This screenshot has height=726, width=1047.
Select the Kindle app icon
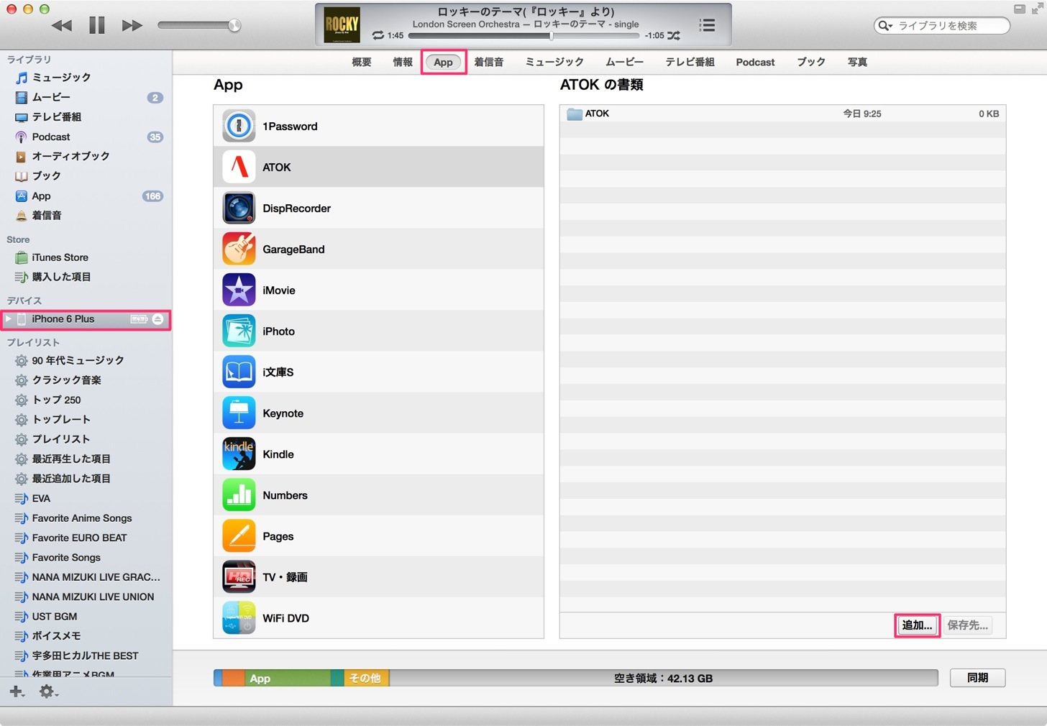pos(239,454)
